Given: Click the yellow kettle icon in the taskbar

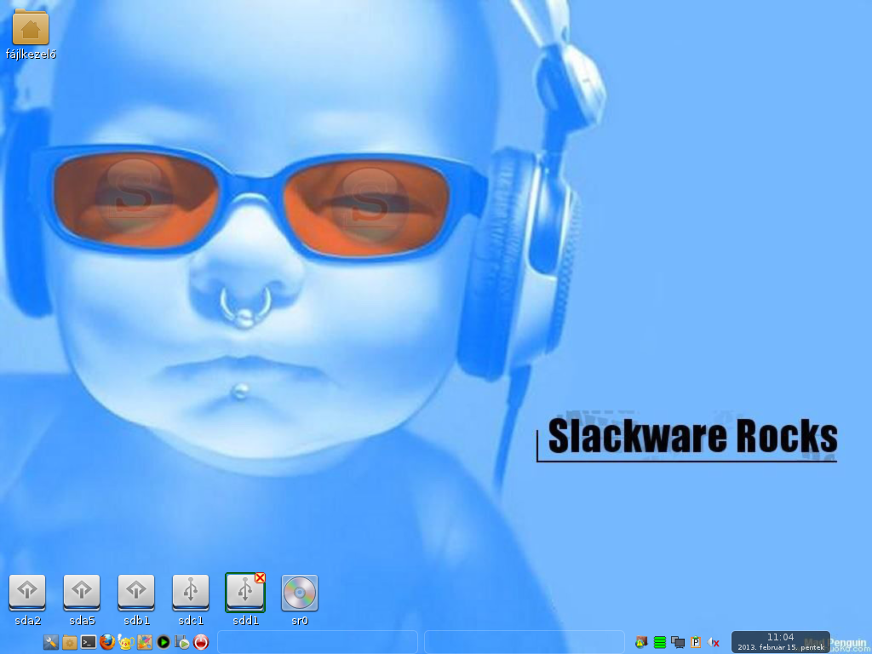Looking at the screenshot, I should (x=125, y=643).
